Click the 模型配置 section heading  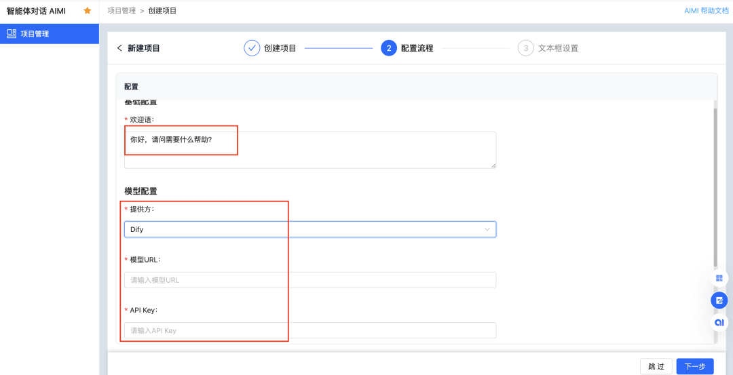click(x=140, y=191)
